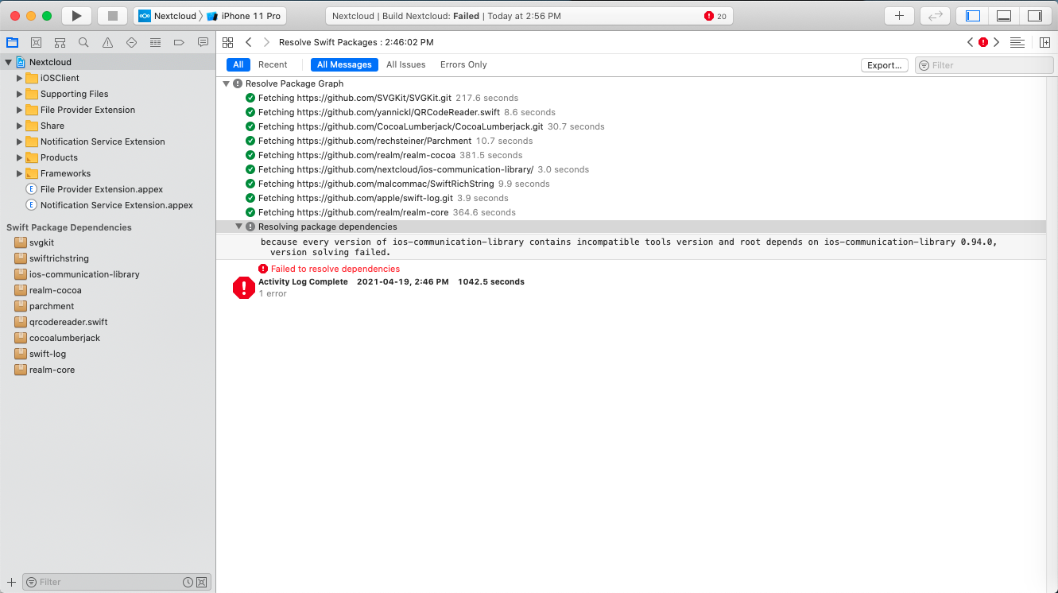Select the parchment package
The width and height of the screenshot is (1058, 593).
pyautogui.click(x=52, y=306)
